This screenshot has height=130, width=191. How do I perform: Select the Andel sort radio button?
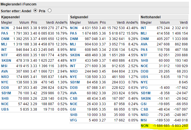point(35,11)
